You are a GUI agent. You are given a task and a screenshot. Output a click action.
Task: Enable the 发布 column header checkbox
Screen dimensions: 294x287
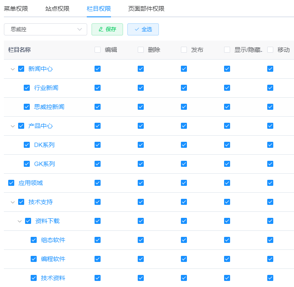coord(184,50)
